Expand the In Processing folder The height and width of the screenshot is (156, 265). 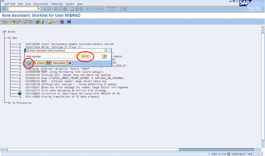tap(9, 103)
